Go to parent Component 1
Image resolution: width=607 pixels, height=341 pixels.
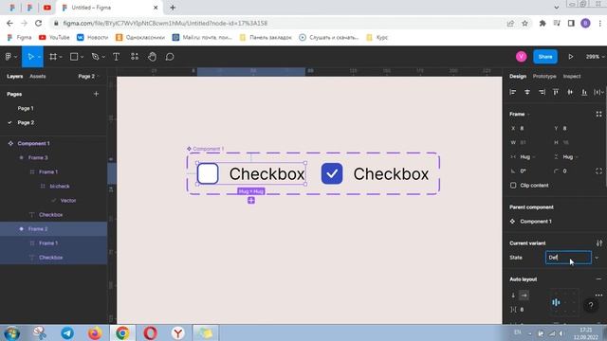click(x=536, y=222)
